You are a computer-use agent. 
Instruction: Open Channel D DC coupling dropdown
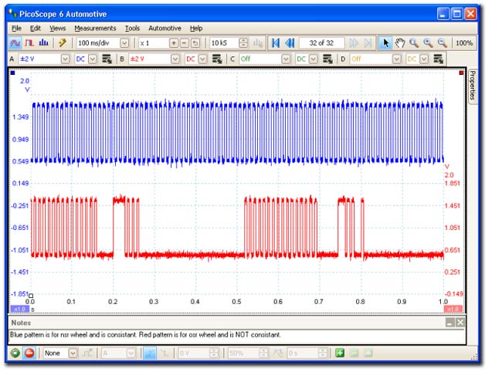tap(424, 59)
